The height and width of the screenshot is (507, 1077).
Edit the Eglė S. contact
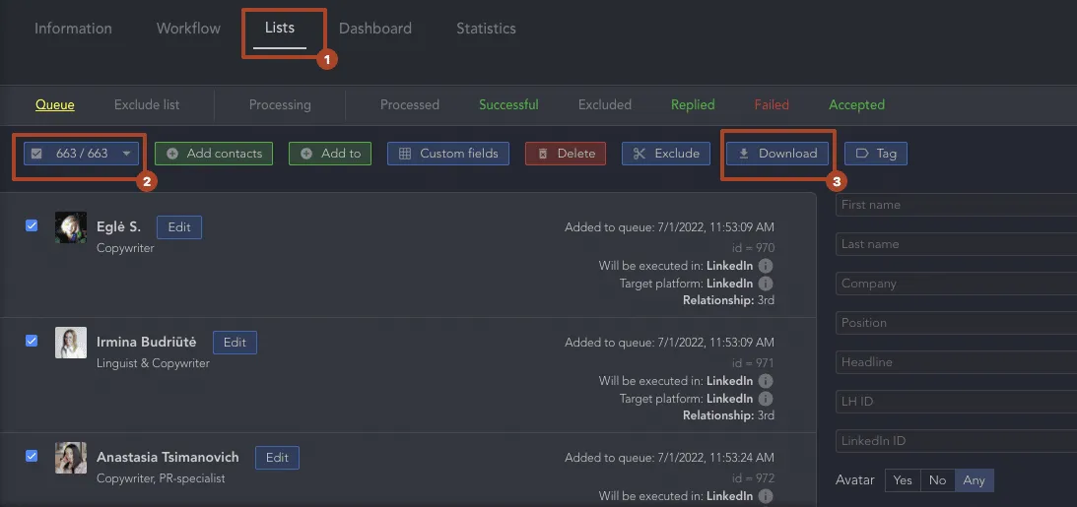click(179, 227)
